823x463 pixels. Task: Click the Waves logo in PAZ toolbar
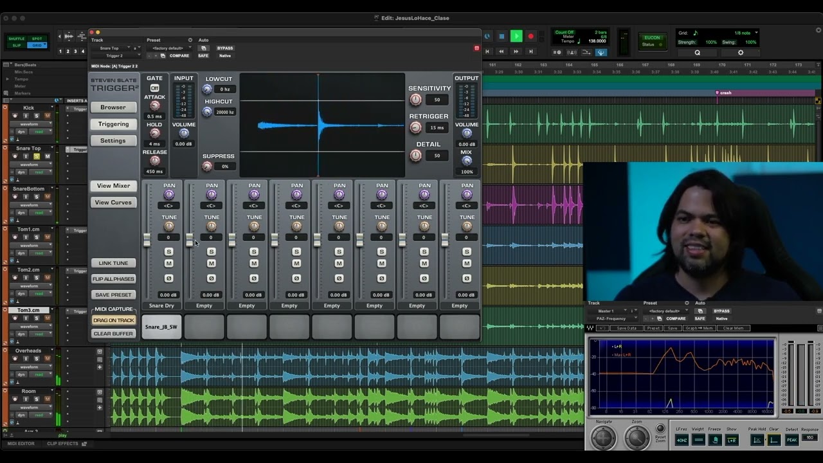[x=590, y=328]
